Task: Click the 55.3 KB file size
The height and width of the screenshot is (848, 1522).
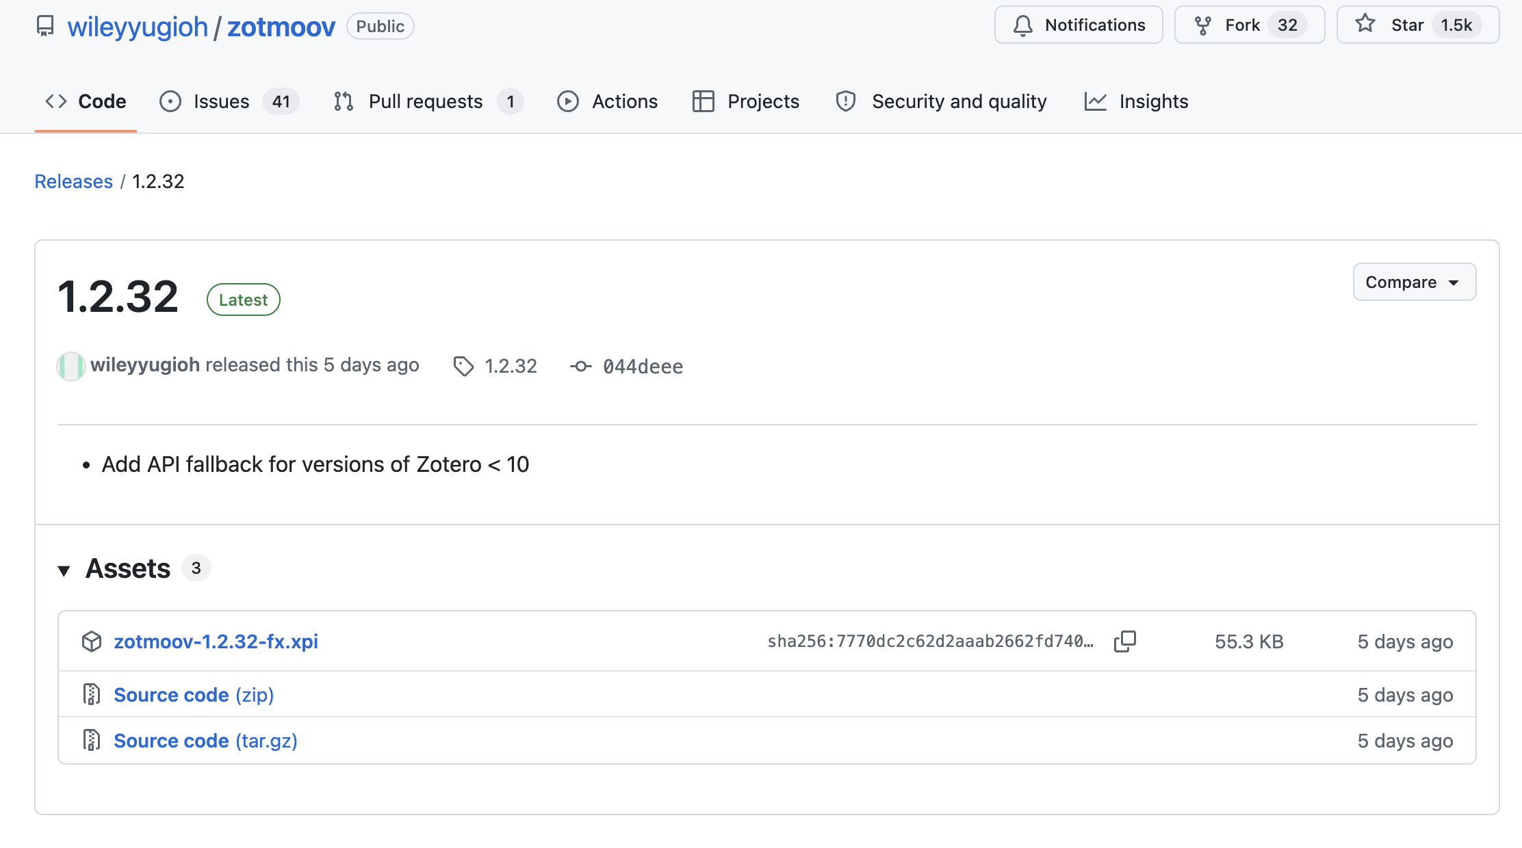Action: pos(1249,641)
